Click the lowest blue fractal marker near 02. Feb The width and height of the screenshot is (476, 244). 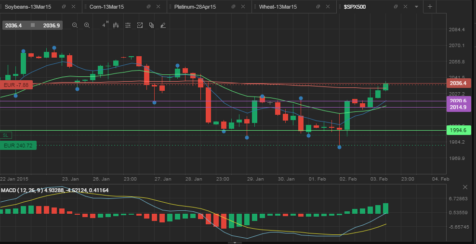339,147
